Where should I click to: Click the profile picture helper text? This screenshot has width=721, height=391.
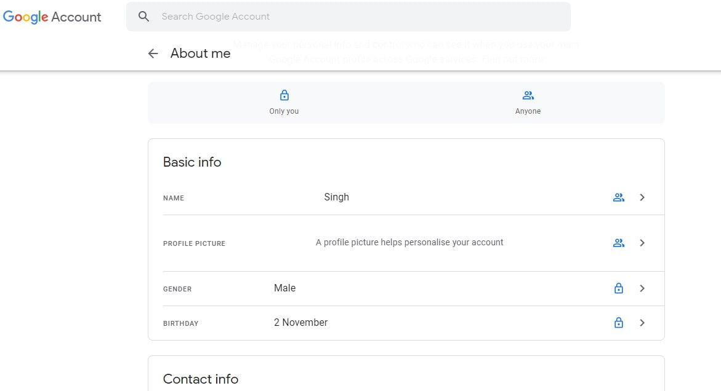(409, 243)
